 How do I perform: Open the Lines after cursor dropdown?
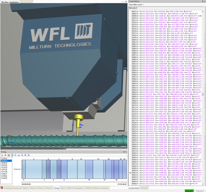click(136, 4)
